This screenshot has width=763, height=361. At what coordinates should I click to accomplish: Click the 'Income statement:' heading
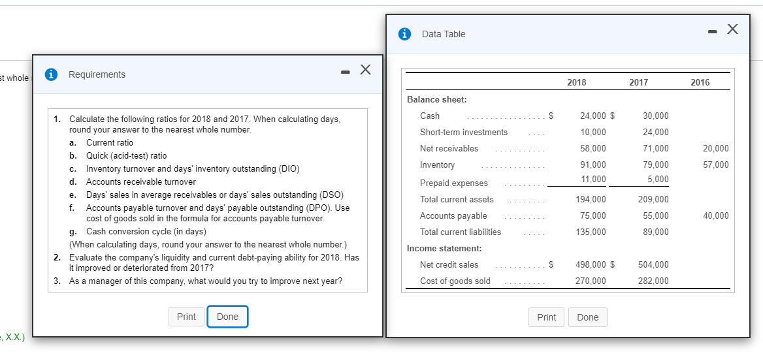[444, 249]
